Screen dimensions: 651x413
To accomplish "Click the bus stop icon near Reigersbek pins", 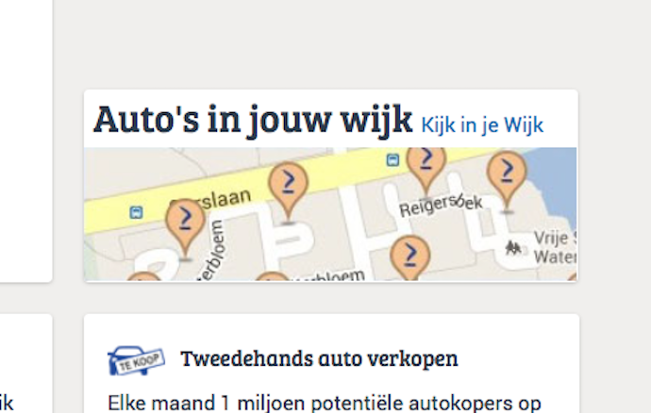I will [x=392, y=159].
